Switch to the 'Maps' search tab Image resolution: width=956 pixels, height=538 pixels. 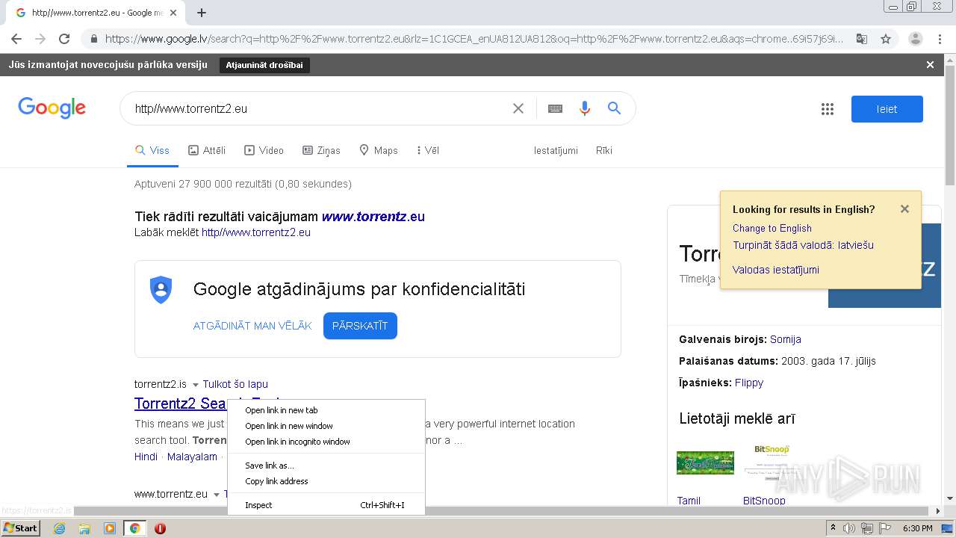tap(379, 150)
